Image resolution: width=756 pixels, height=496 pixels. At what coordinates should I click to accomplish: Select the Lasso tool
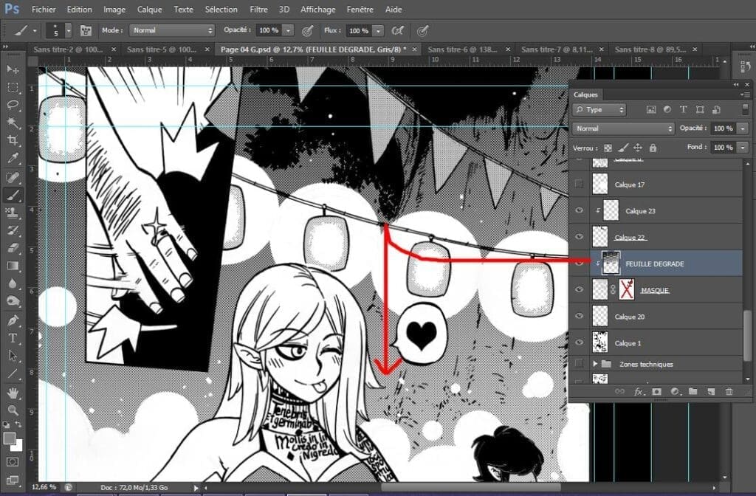tap(13, 105)
